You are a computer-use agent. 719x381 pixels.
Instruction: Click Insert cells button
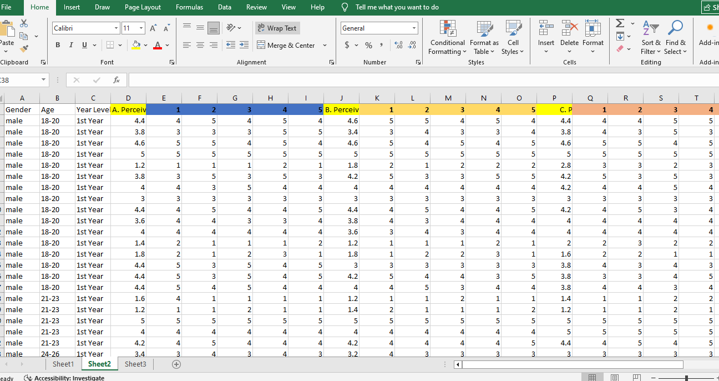click(x=546, y=37)
